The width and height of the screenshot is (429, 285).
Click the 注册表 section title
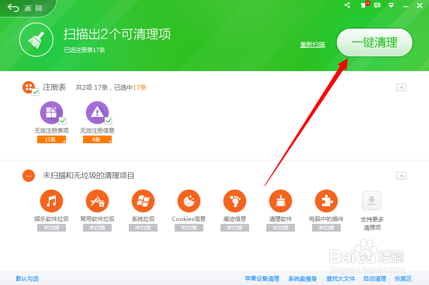click(54, 87)
